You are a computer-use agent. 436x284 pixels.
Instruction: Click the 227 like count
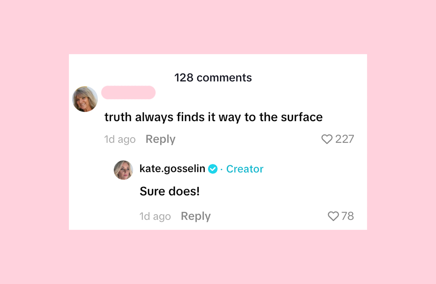[344, 139]
